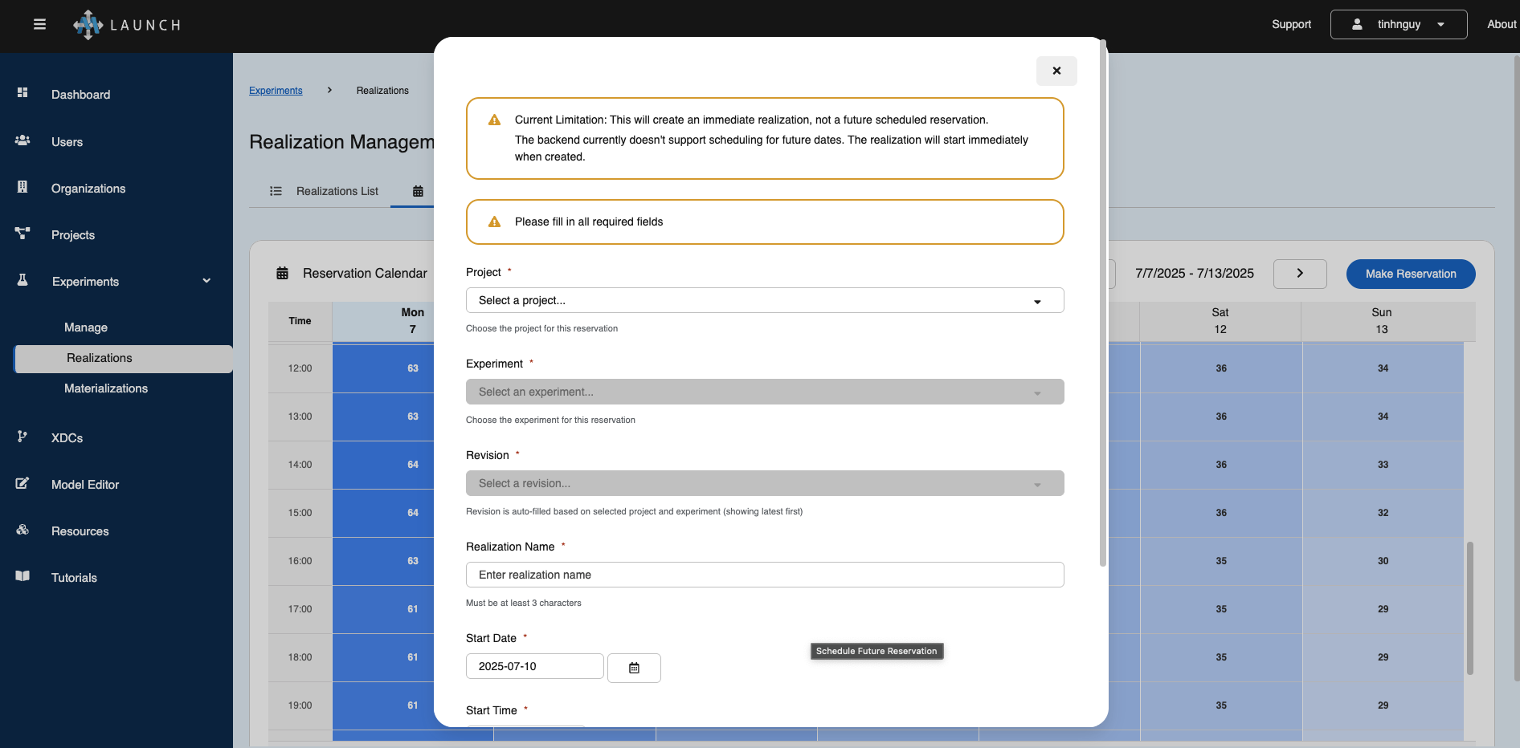This screenshot has width=1520, height=748.
Task: Follow the Experiments breadcrumb link
Action: point(276,91)
